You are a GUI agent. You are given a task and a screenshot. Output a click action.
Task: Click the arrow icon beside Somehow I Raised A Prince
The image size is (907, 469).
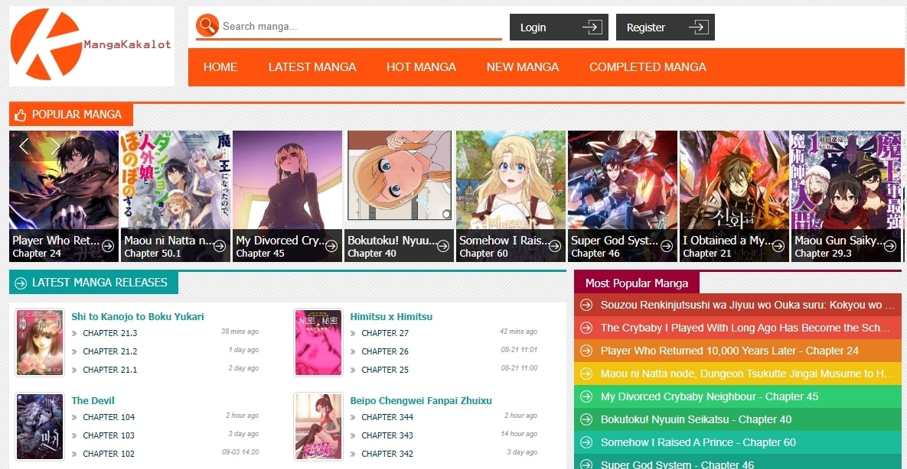point(586,442)
